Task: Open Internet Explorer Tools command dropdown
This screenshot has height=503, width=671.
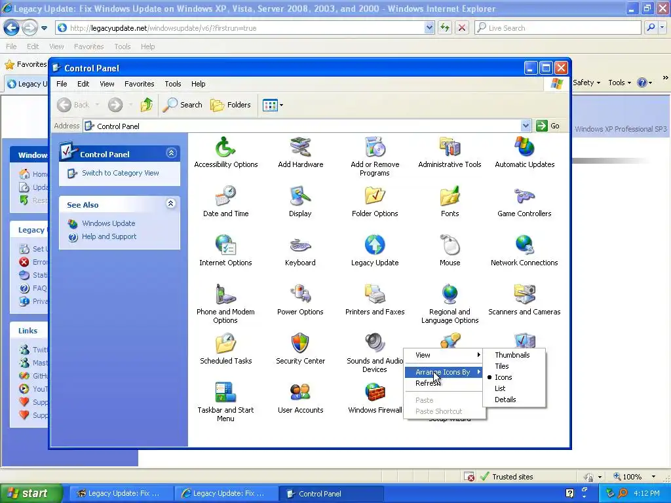Action: point(619,83)
